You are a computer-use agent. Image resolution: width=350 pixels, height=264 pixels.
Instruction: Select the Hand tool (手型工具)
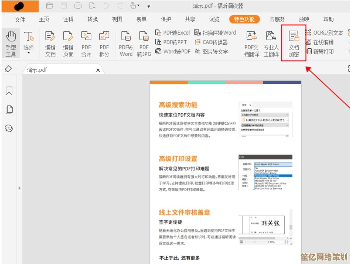[11, 43]
